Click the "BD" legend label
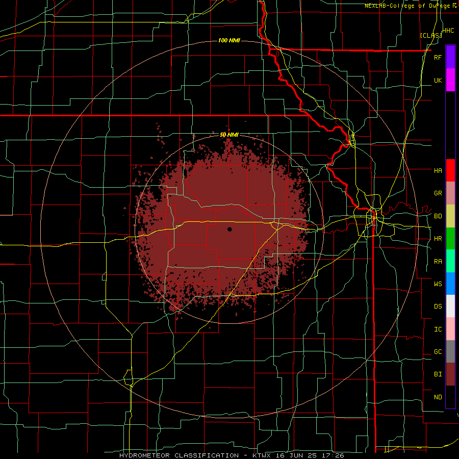 coord(438,216)
